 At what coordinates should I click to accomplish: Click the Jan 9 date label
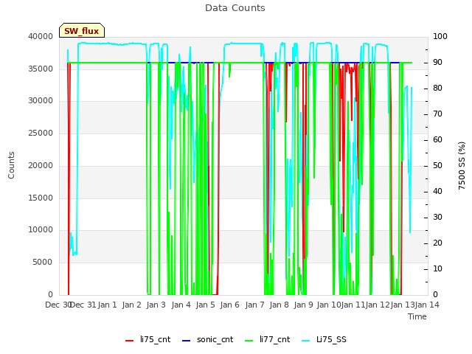[304, 305]
